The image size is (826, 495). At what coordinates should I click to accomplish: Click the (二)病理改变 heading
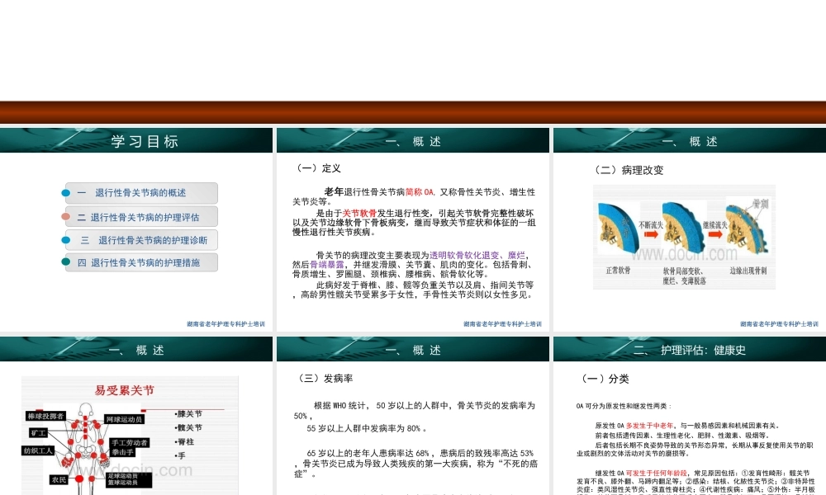click(x=629, y=170)
